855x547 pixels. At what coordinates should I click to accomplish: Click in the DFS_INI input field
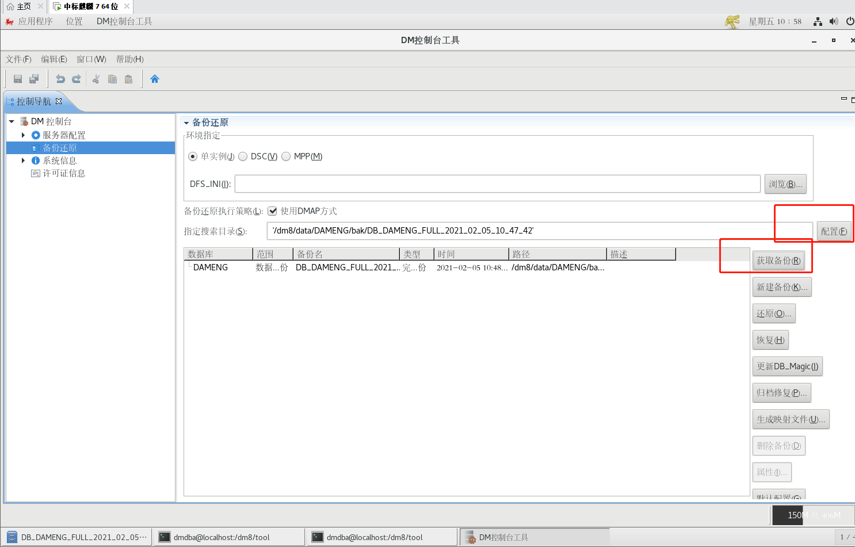[x=498, y=184]
